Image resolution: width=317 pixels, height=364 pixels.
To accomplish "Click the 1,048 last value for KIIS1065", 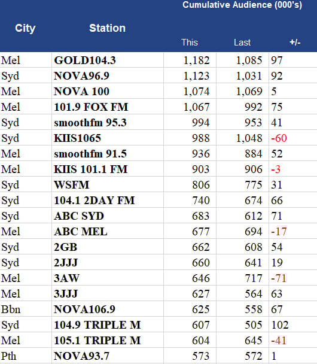I will tap(249, 138).
